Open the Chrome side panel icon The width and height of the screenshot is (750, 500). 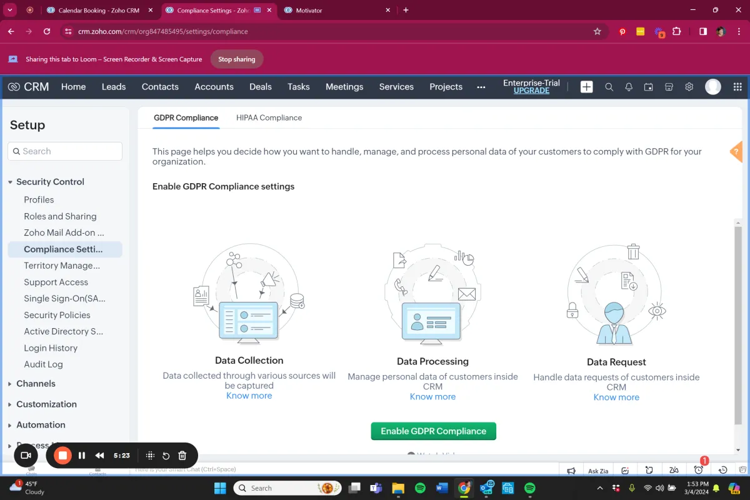tap(703, 31)
